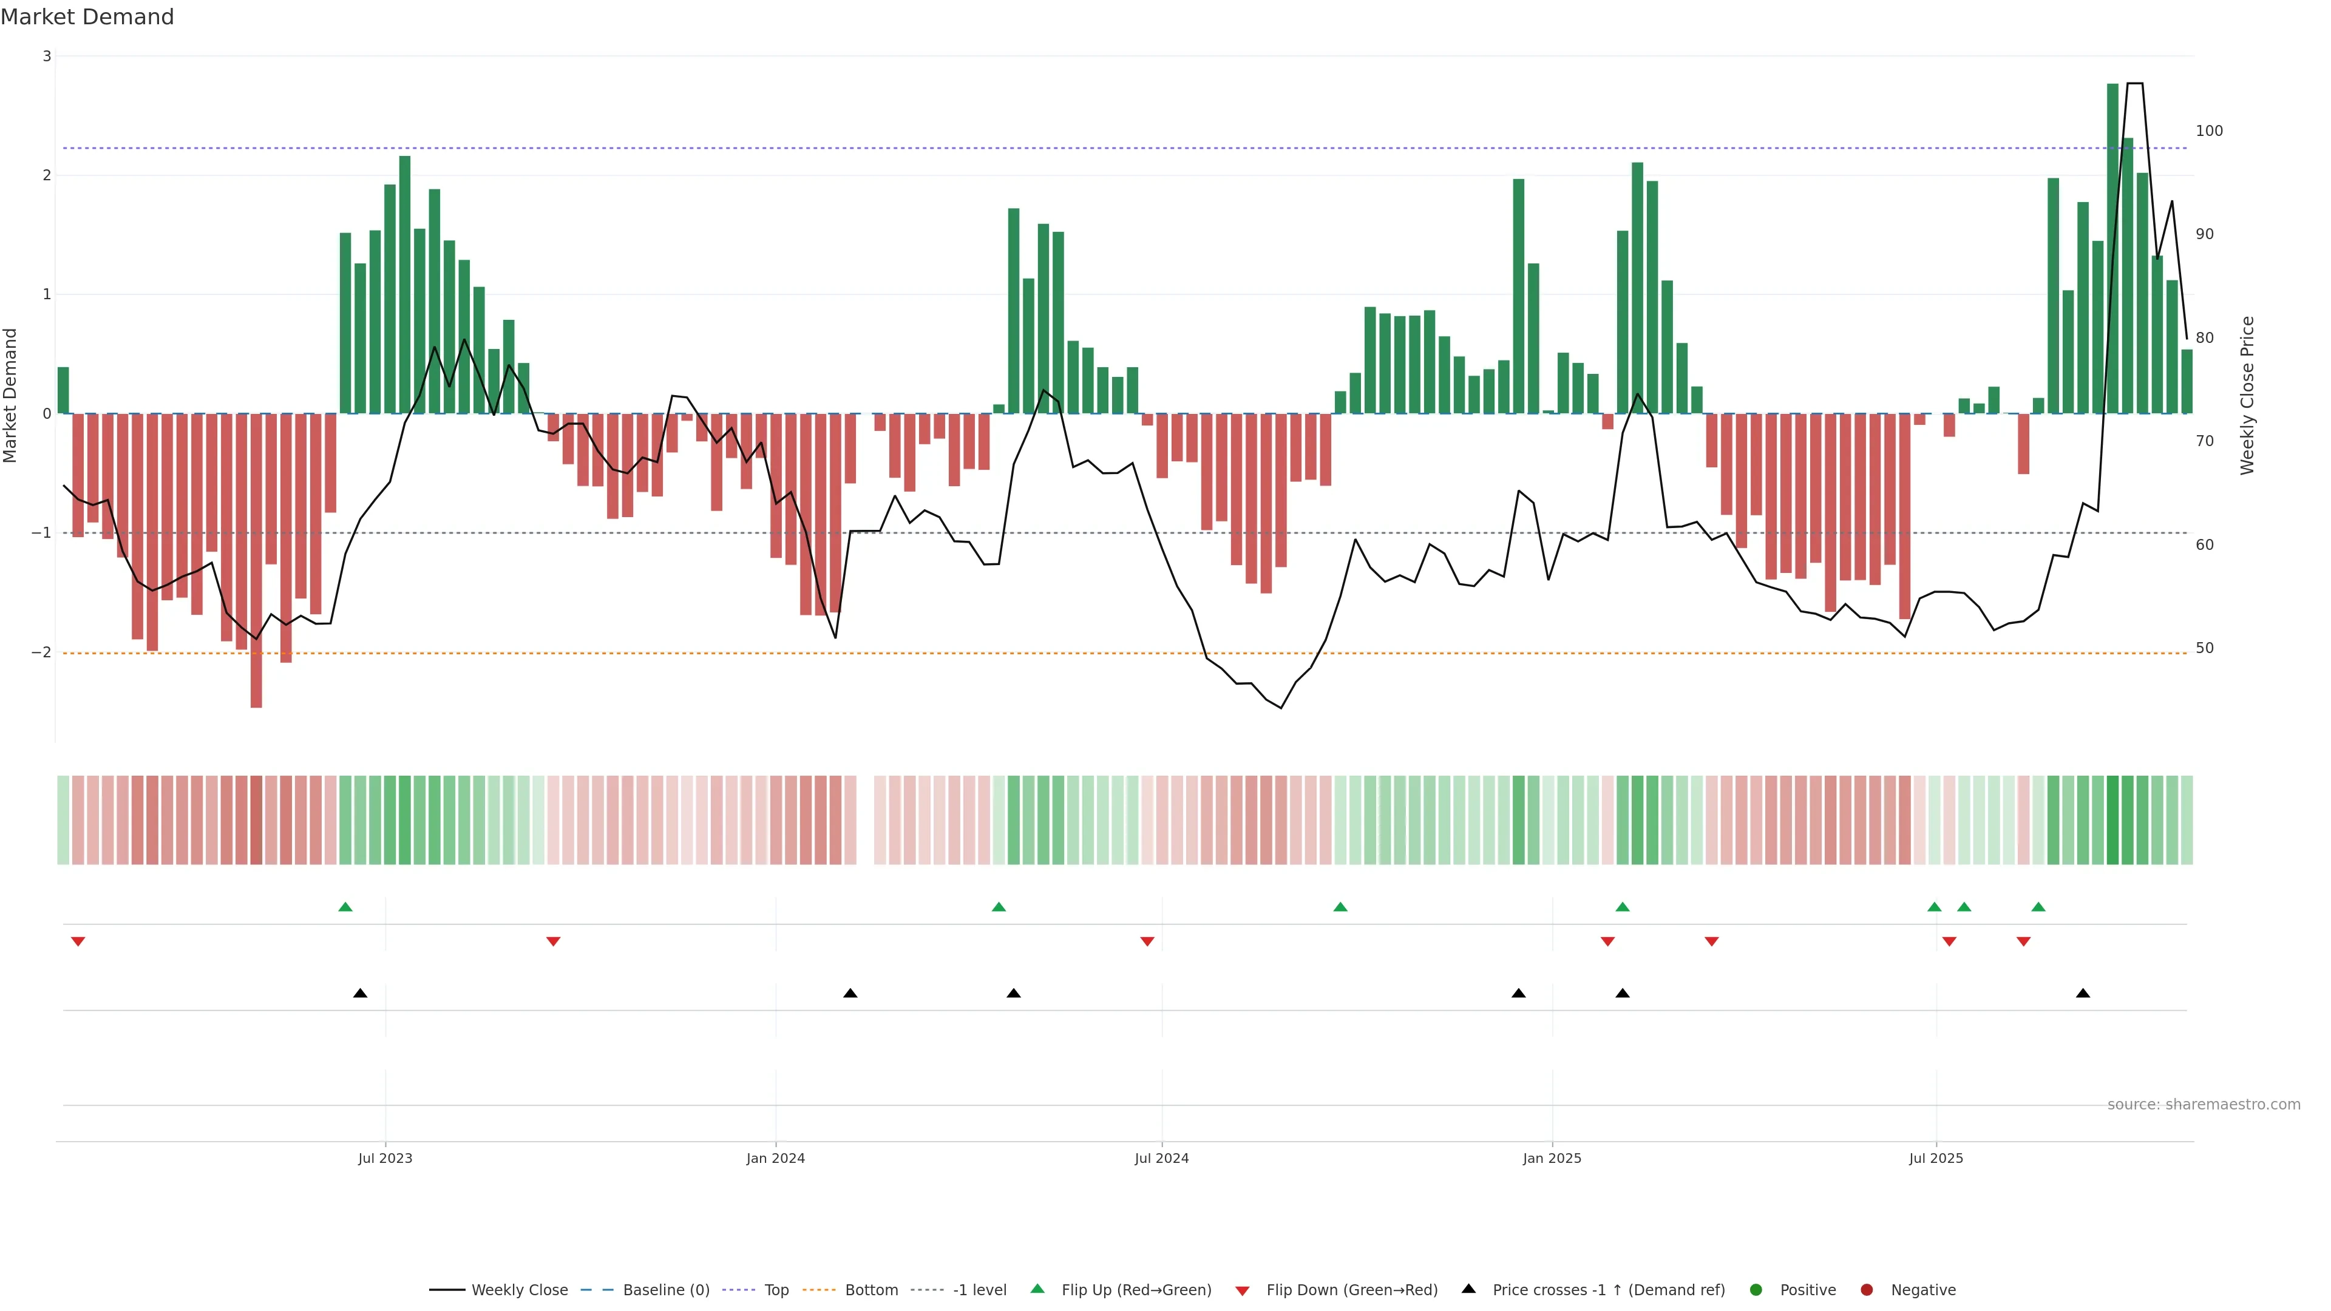Click the source: sharemaestro.com text
The image size is (2331, 1311).
[2204, 1105]
